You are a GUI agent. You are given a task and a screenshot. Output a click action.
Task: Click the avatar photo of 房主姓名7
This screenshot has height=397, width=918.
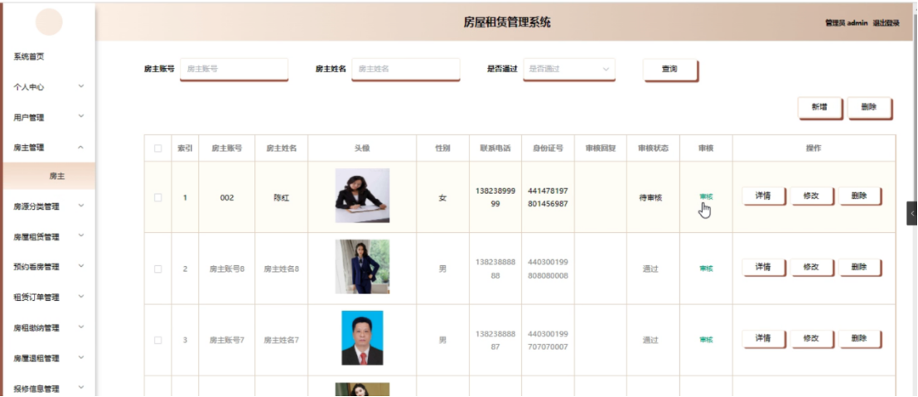362,338
